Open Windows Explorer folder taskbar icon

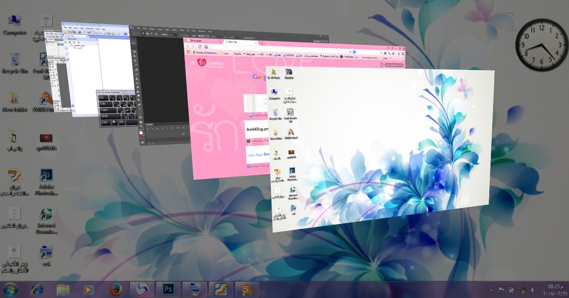63,290
